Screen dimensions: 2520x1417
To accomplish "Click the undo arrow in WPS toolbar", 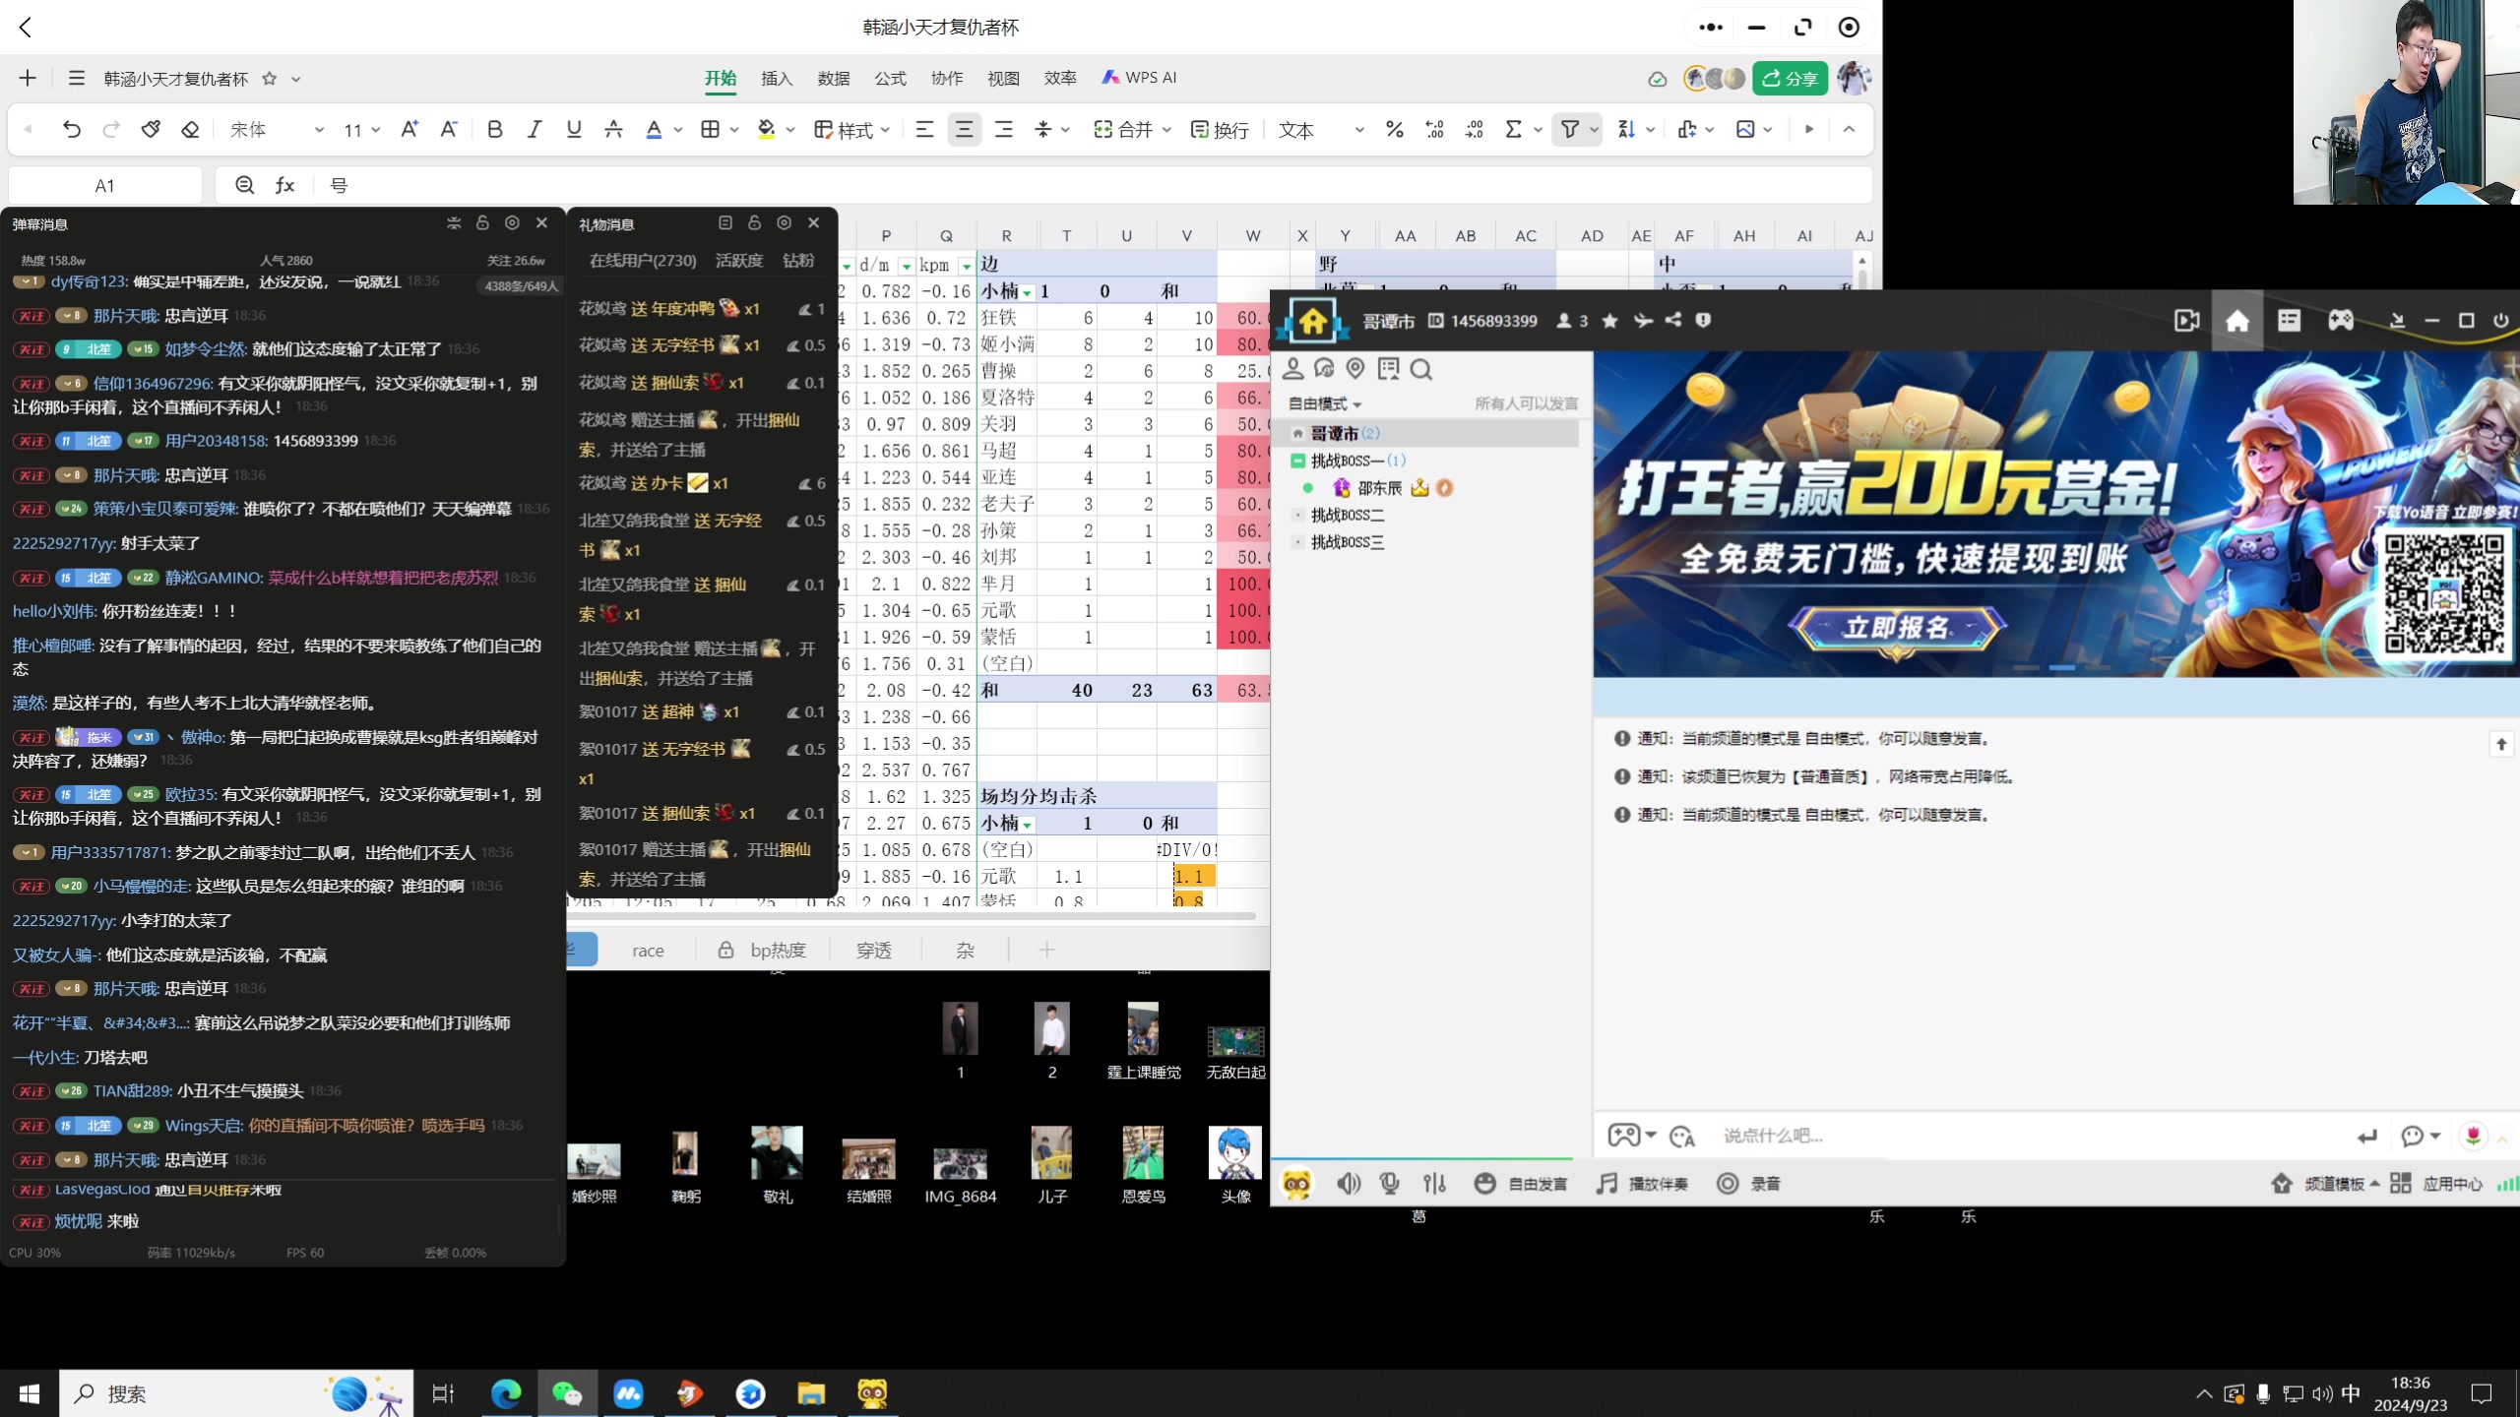I will (71, 129).
